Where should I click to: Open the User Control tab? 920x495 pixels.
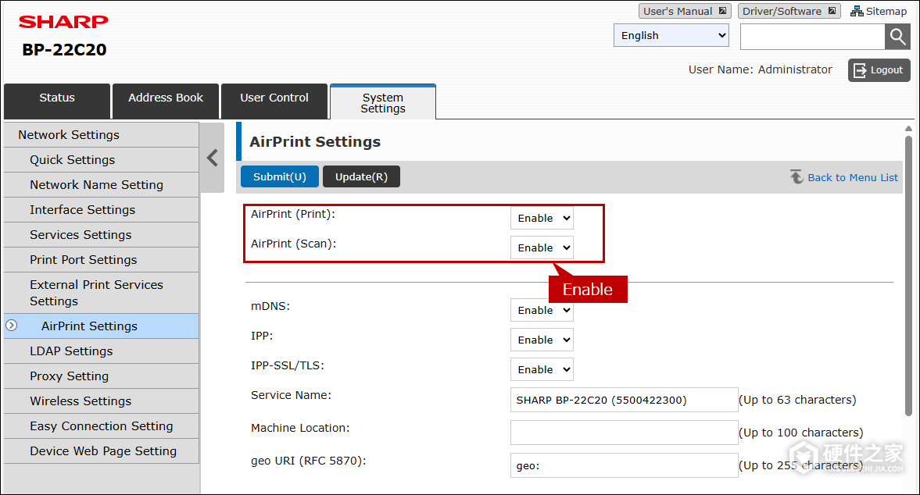point(274,101)
